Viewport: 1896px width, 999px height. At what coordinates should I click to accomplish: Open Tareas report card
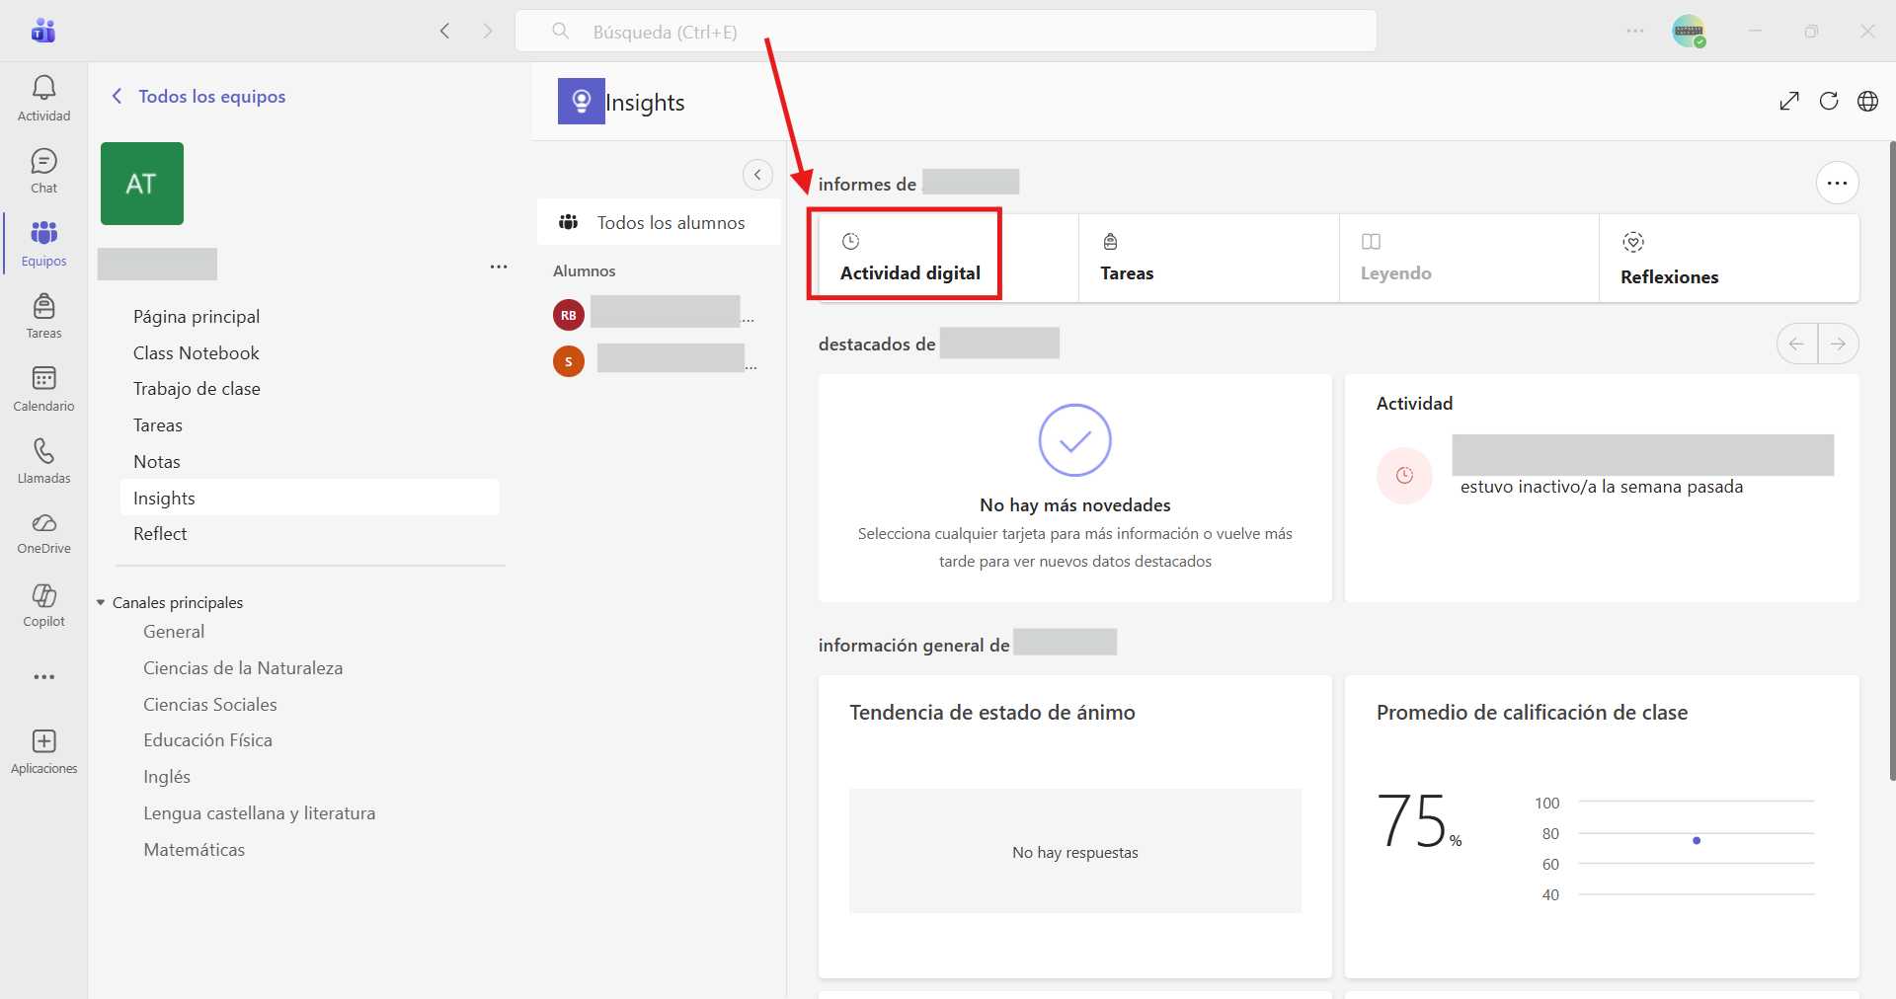coord(1209,258)
